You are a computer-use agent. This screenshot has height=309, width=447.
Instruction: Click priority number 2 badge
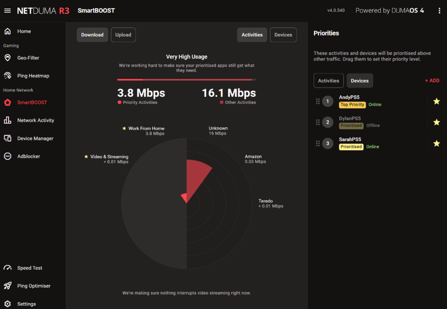click(x=328, y=123)
